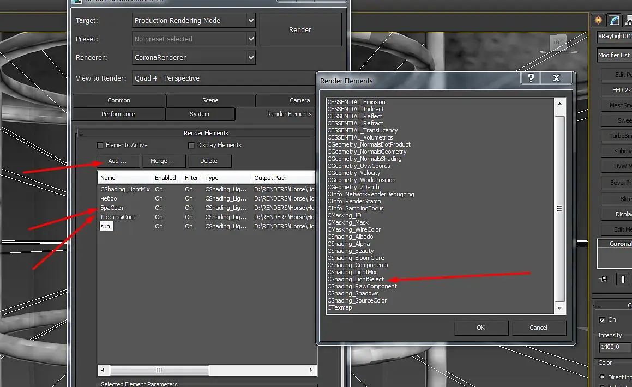Click the Render button
The image size is (632, 387).
300,30
